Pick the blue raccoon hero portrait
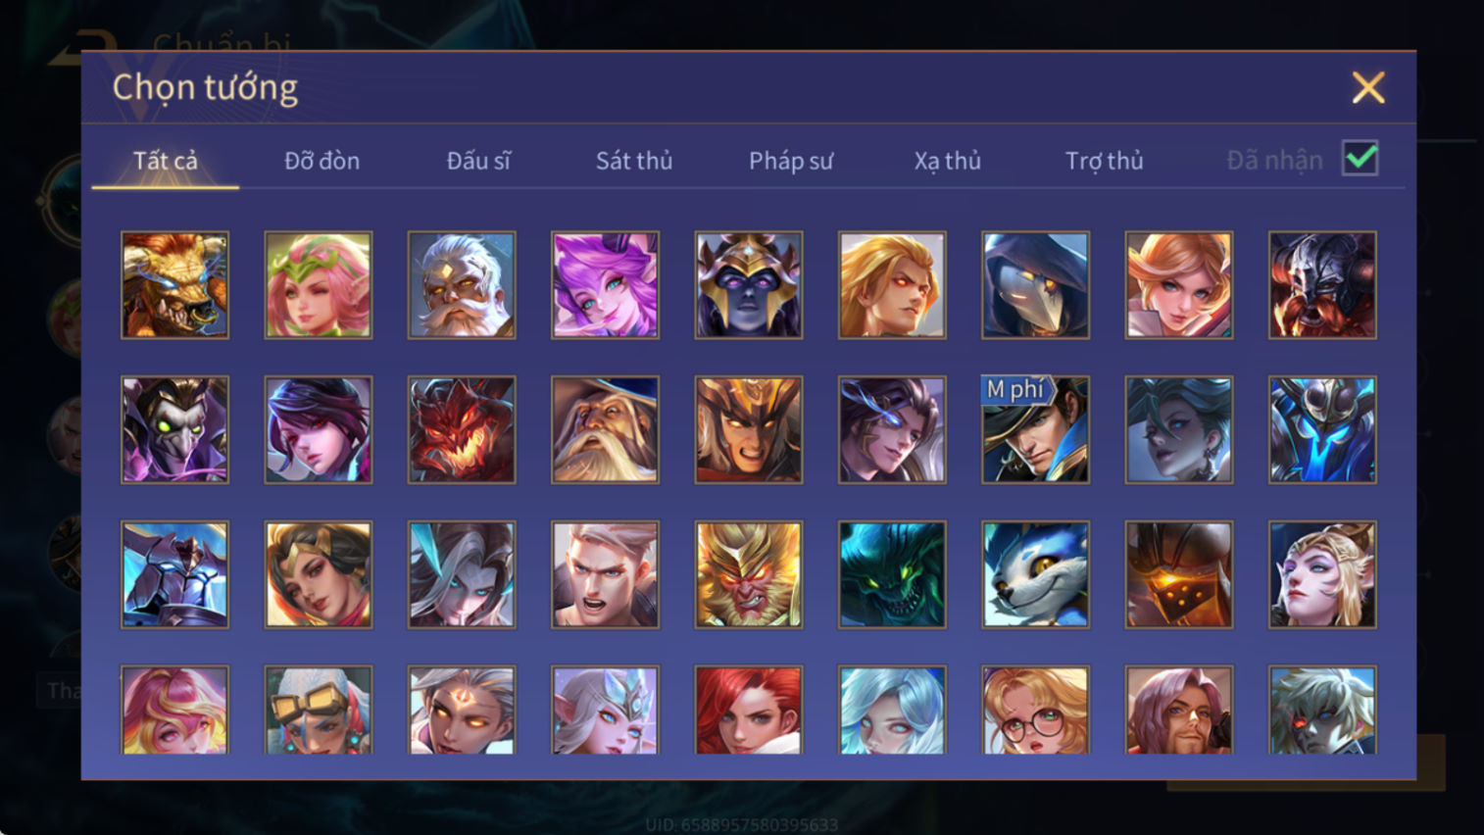Screen dimensions: 1484x835 click(x=1035, y=574)
